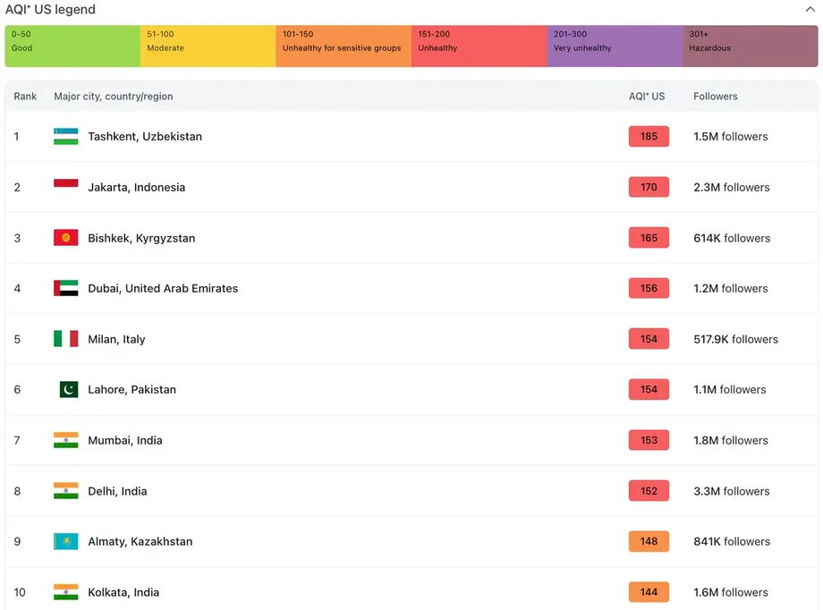The width and height of the screenshot is (823, 610).
Task: Click the India flag next to Delhi
Action: point(65,491)
